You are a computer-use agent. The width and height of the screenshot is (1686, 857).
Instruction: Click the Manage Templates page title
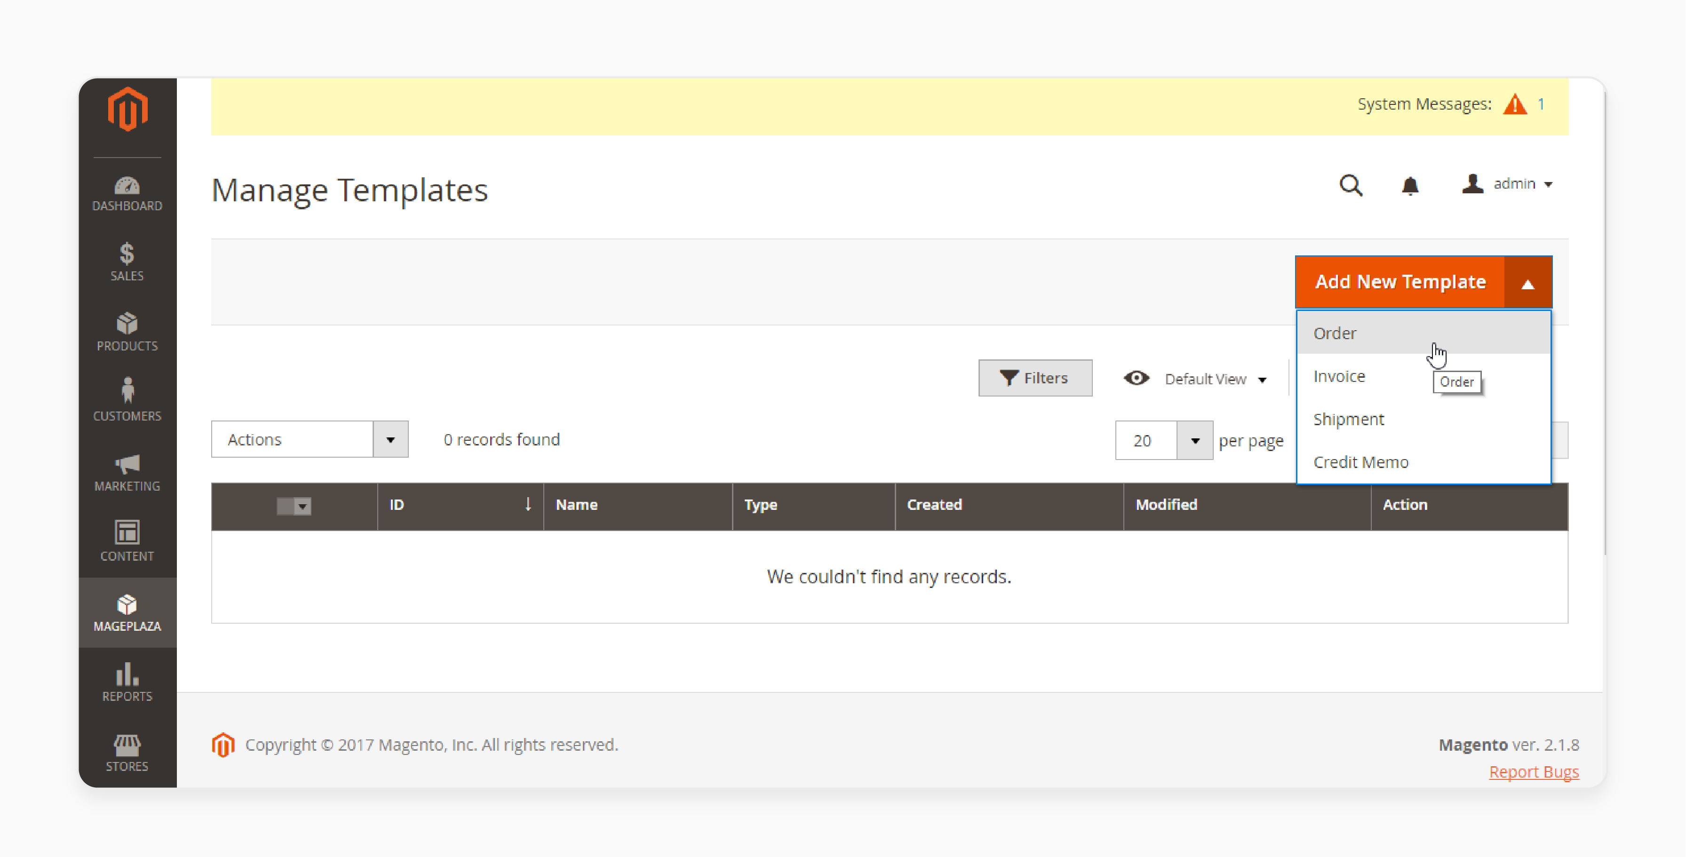[x=350, y=190]
